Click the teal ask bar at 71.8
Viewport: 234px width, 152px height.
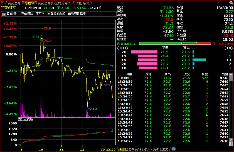[x=199, y=60]
